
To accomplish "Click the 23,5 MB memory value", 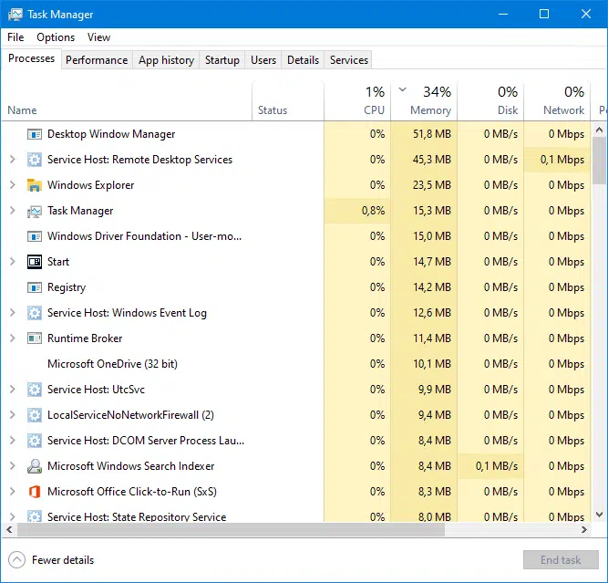I will (432, 185).
